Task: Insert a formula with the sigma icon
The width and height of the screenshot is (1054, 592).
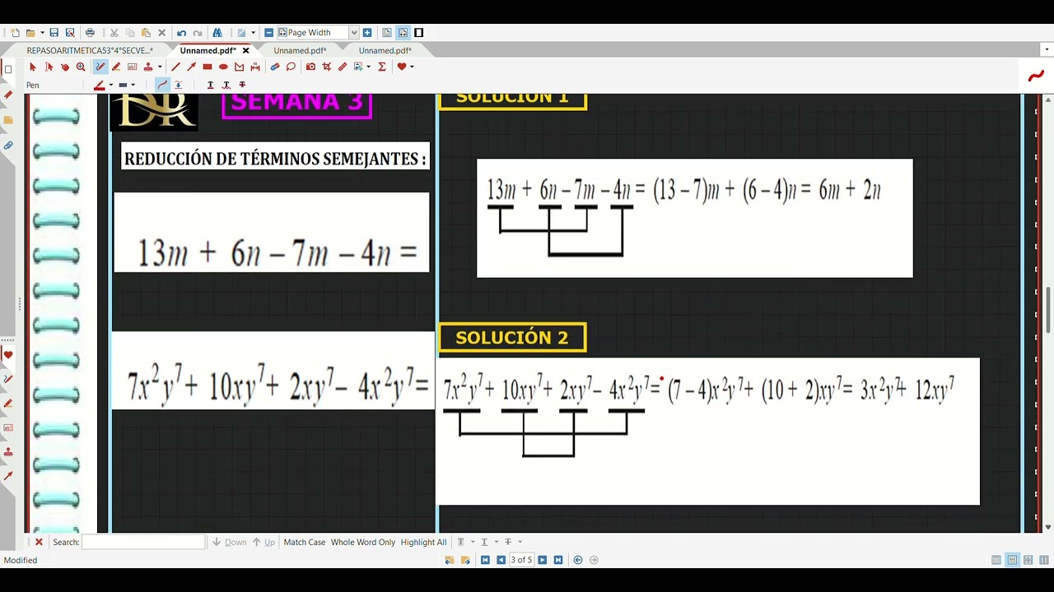Action: pyautogui.click(x=382, y=67)
